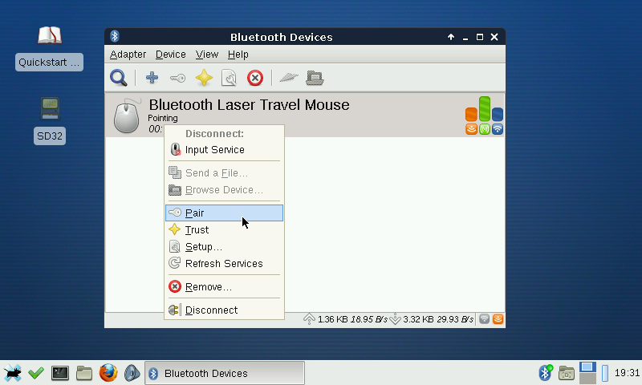
Task: Open the Adapter menu
Action: [x=128, y=55]
